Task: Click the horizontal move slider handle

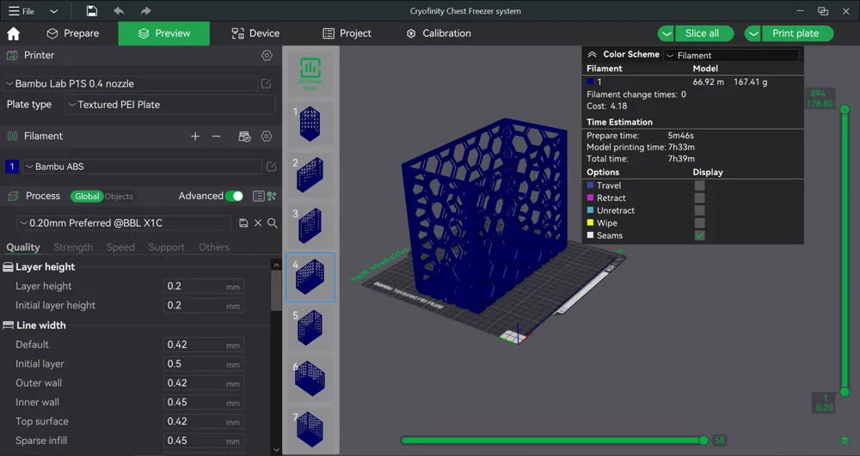Action: [x=703, y=441]
